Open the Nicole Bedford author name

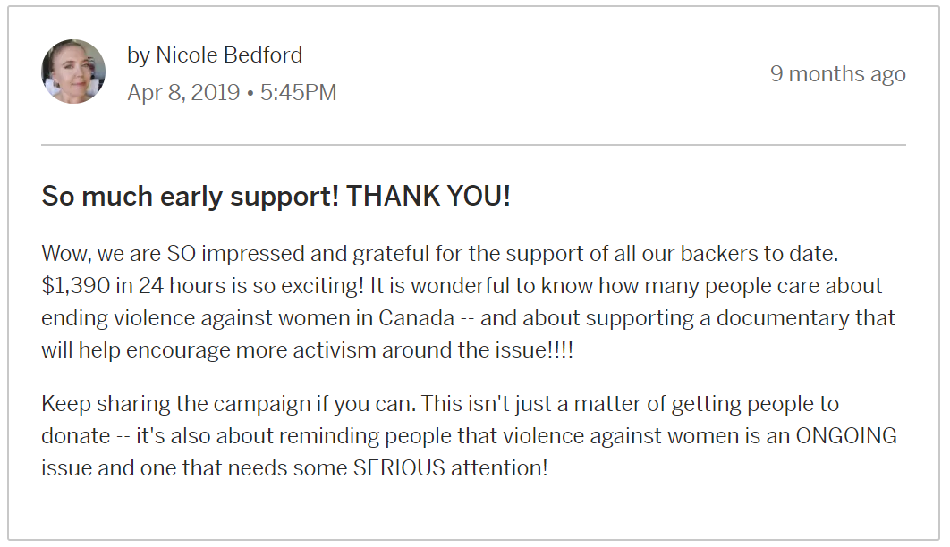tap(229, 55)
